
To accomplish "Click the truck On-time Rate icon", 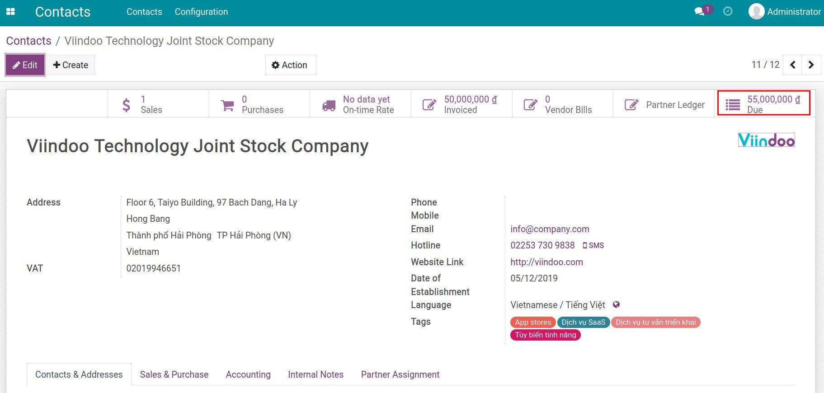I will pyautogui.click(x=329, y=105).
